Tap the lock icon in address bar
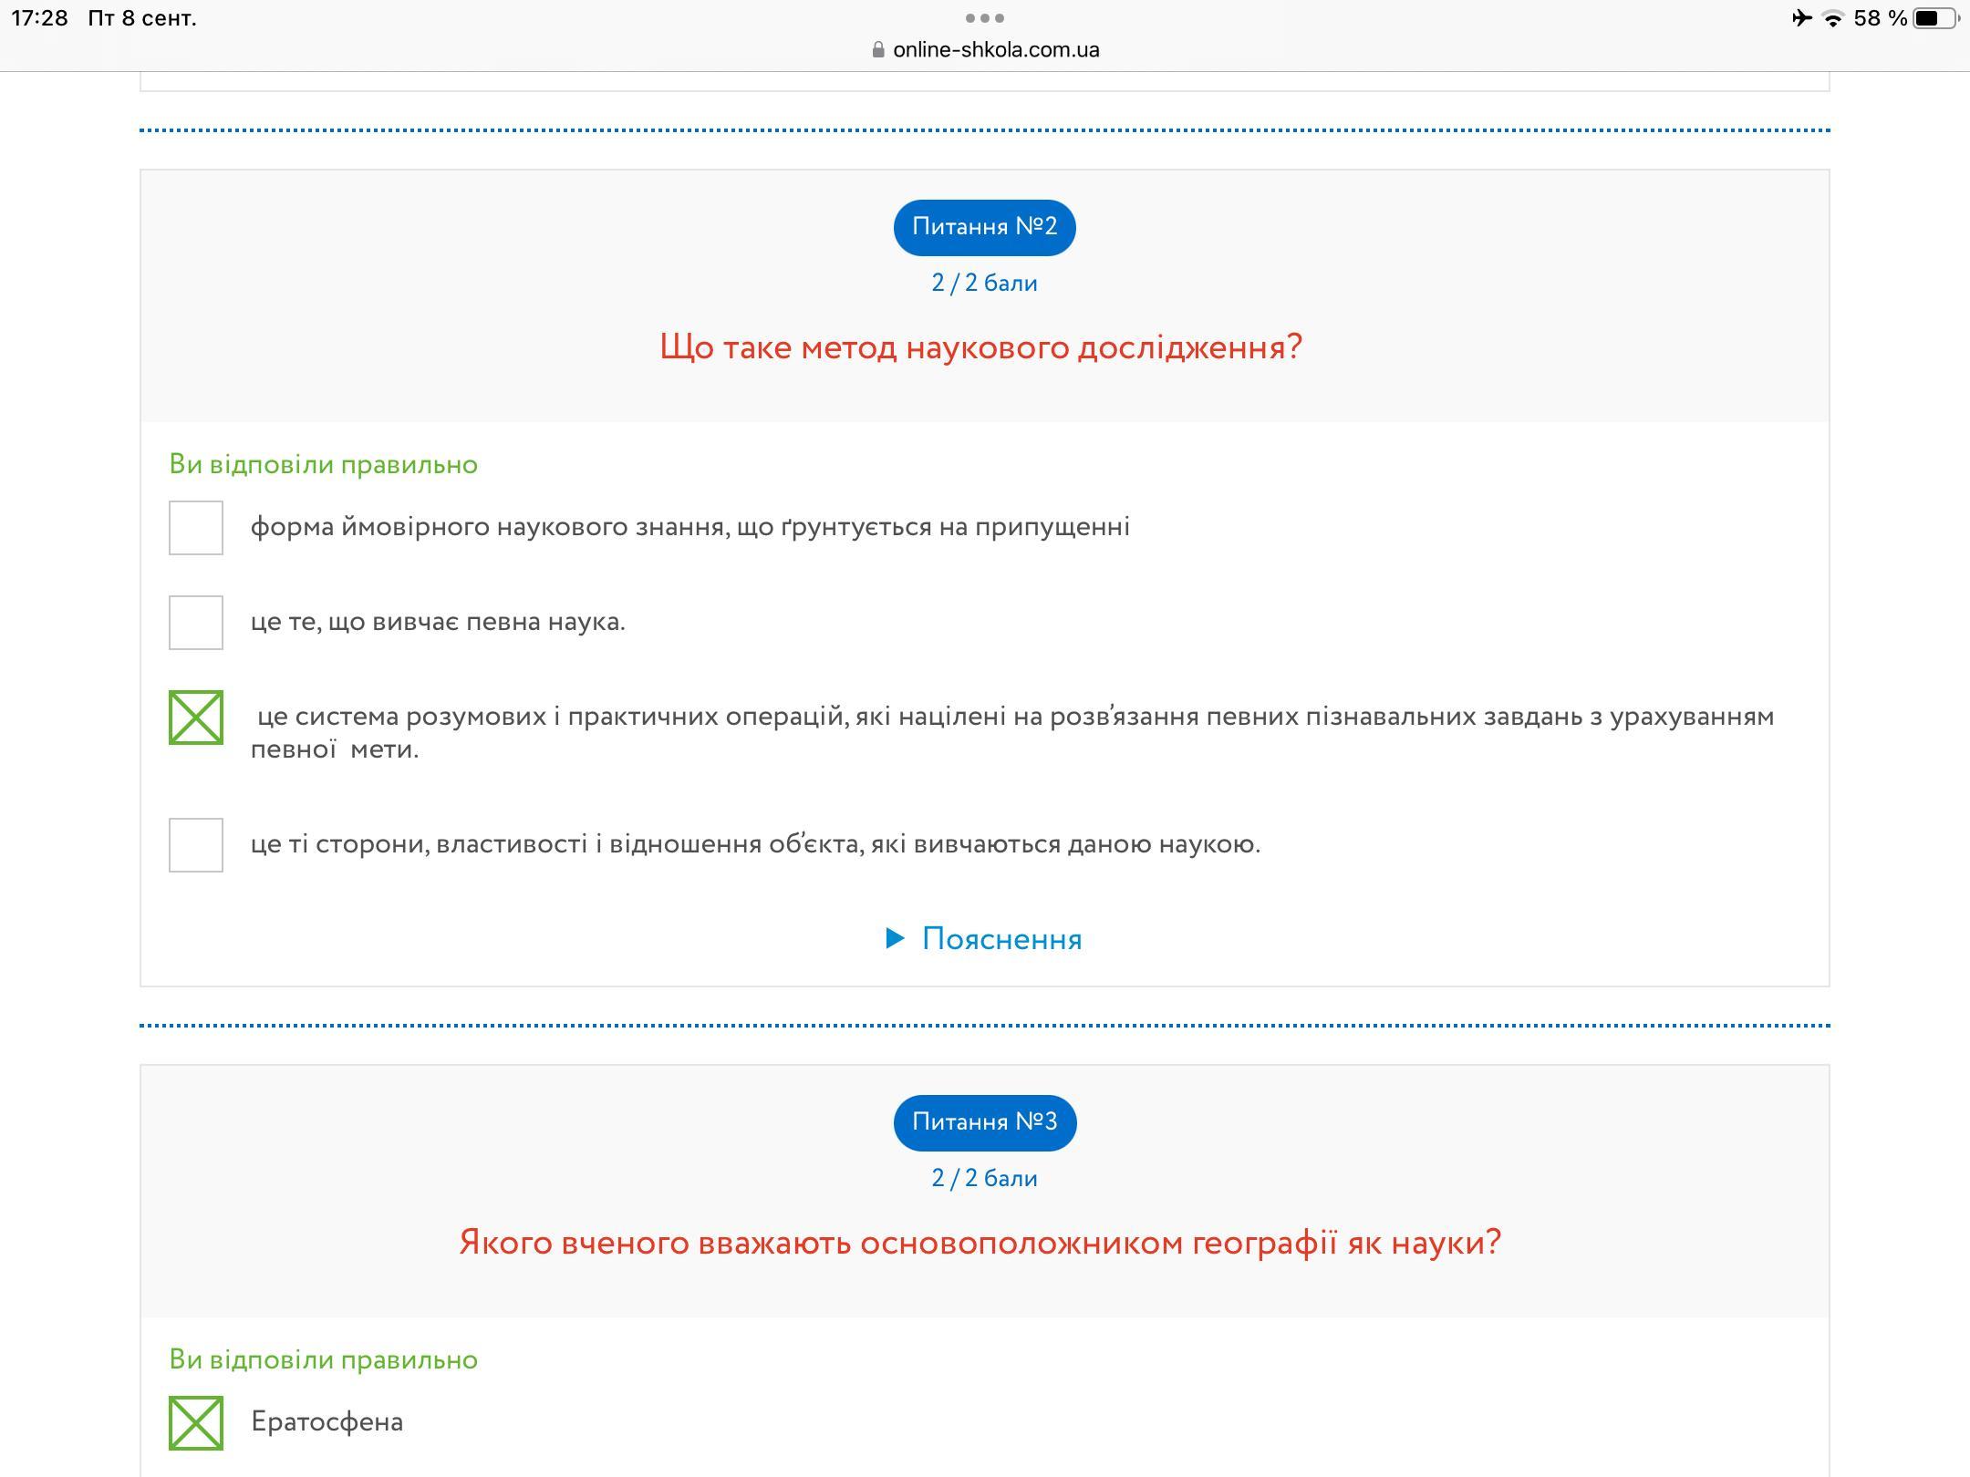Image resolution: width=1970 pixels, height=1477 pixels. [x=878, y=50]
